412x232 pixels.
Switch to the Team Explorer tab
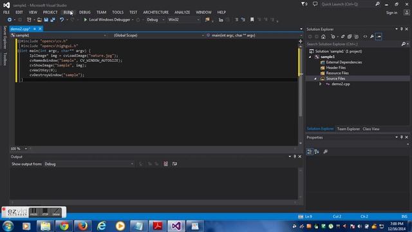click(x=348, y=129)
